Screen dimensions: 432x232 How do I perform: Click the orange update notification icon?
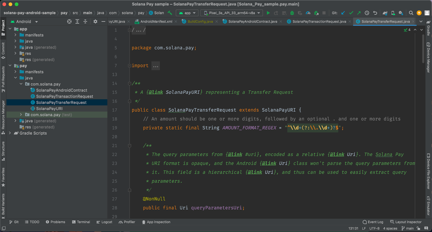419,13
